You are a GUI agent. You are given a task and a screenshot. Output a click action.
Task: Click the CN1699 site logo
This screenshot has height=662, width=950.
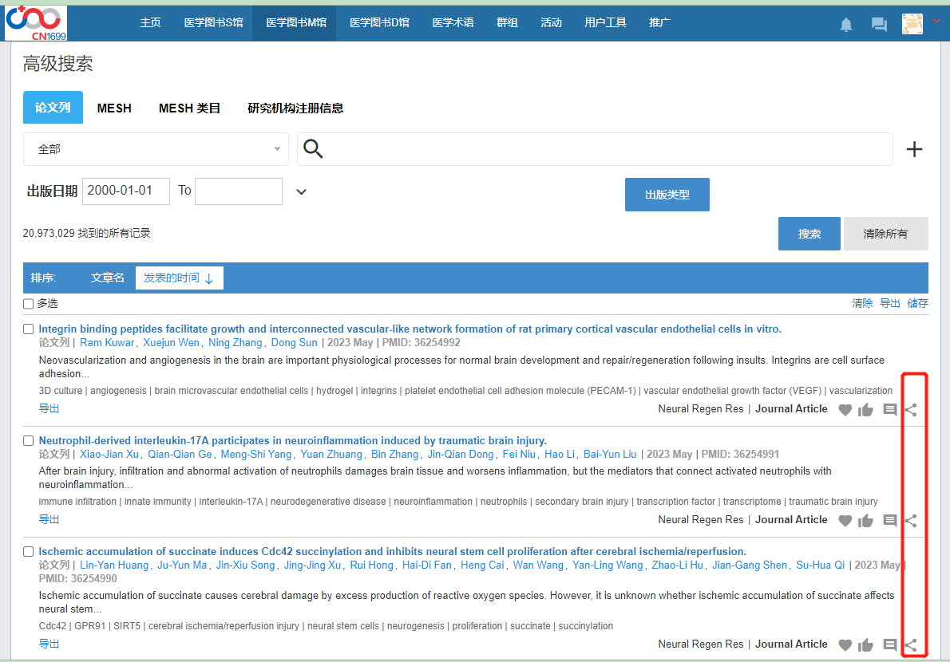[x=36, y=22]
